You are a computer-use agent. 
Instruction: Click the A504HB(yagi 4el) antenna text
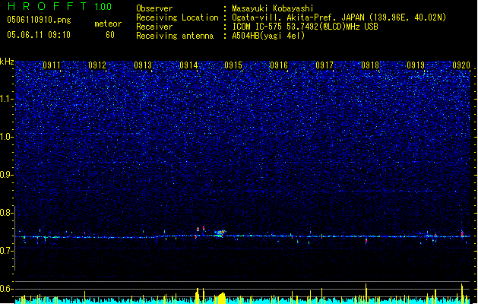coord(268,36)
